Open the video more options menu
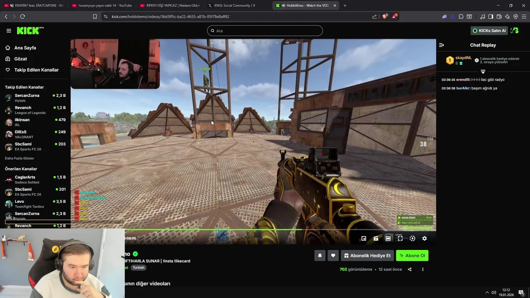Image resolution: width=530 pixels, height=298 pixels. pyautogui.click(x=423, y=269)
